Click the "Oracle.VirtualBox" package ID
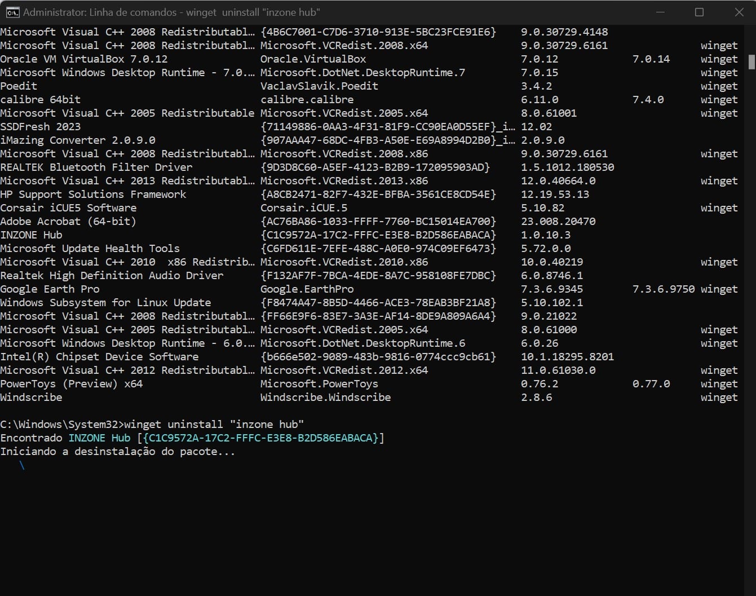 (313, 59)
